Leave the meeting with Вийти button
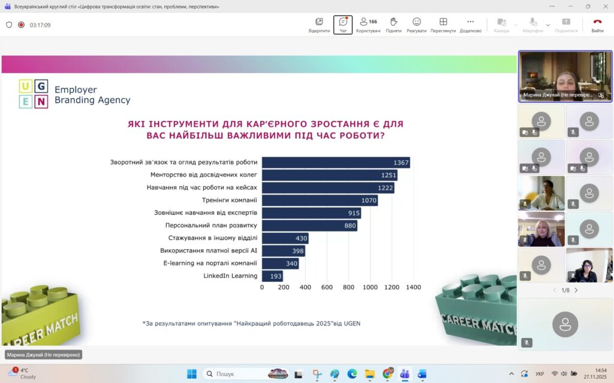 597,25
